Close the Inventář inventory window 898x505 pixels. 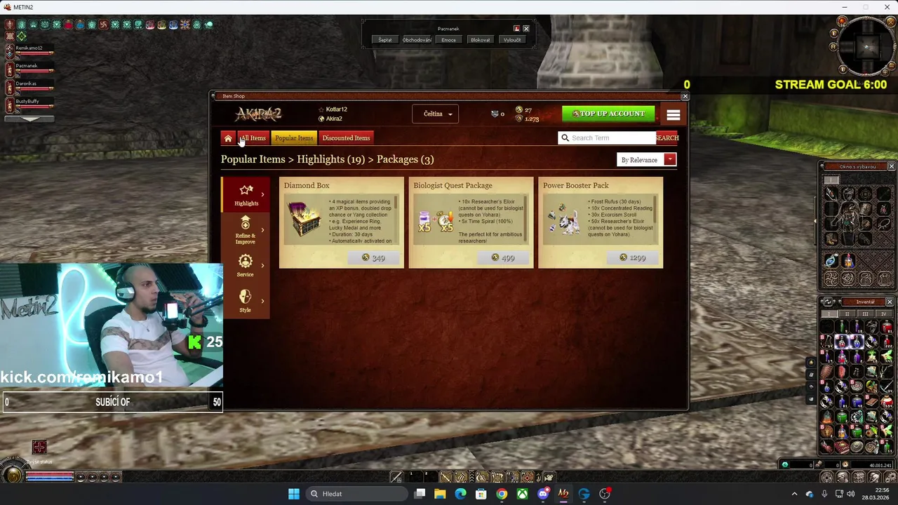point(890,302)
